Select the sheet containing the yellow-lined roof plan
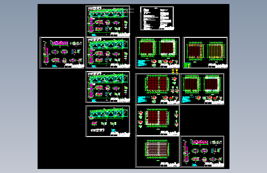 pos(205,53)
